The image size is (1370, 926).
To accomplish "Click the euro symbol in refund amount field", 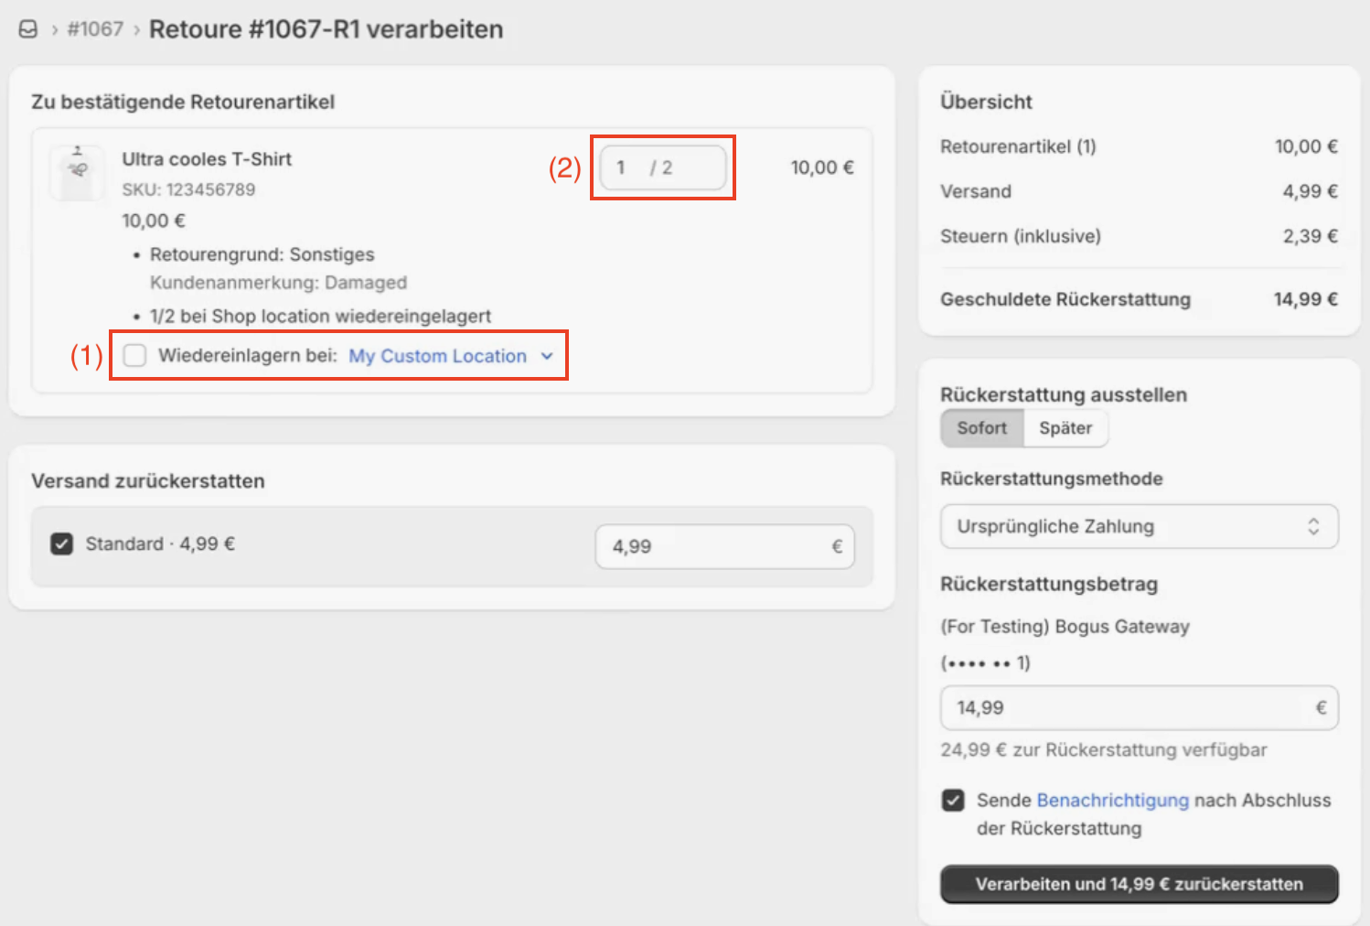I will click(x=1321, y=708).
